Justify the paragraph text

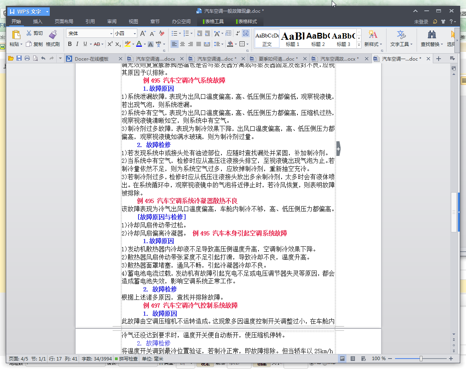[x=199, y=44]
